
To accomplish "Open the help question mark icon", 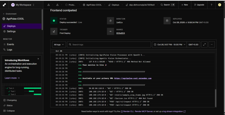I will [x=211, y=5].
